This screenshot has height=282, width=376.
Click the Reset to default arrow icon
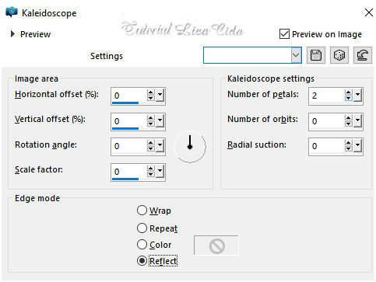tap(363, 55)
